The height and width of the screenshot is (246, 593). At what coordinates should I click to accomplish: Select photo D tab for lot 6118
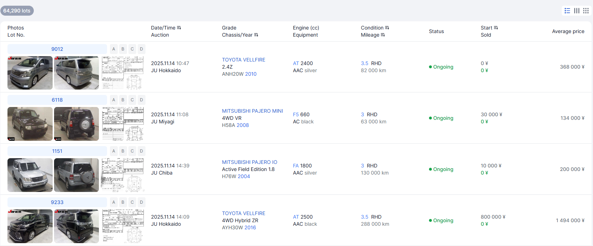pos(141,100)
